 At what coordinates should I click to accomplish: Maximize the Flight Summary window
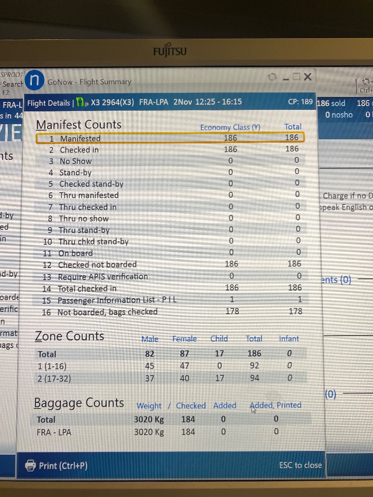tap(297, 77)
